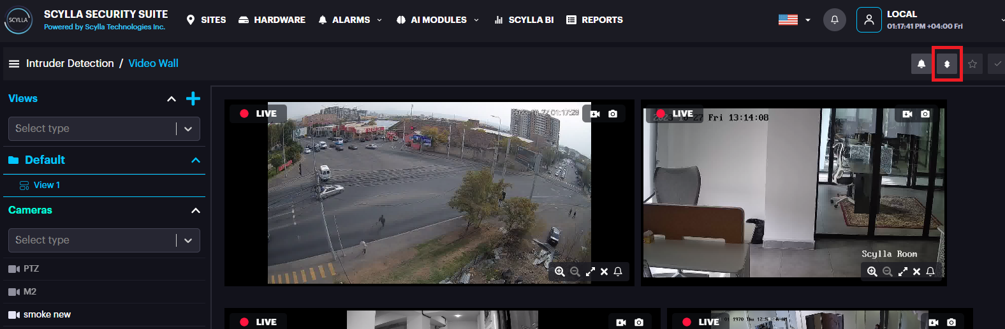1005x329 pixels.
Task: Open the ALARMS menu
Action: click(350, 20)
